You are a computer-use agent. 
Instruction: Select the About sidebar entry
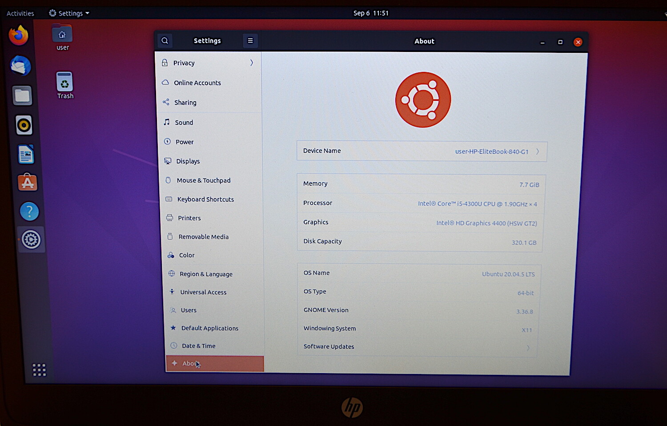(215, 363)
